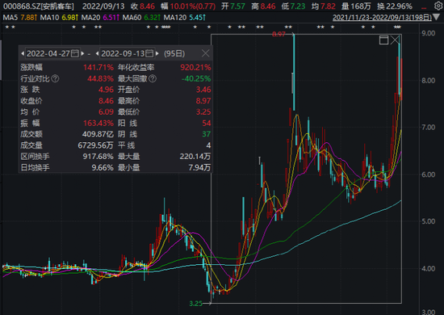Select the MA120 5.45 indicator label
444x315 pixels.
tap(185, 18)
